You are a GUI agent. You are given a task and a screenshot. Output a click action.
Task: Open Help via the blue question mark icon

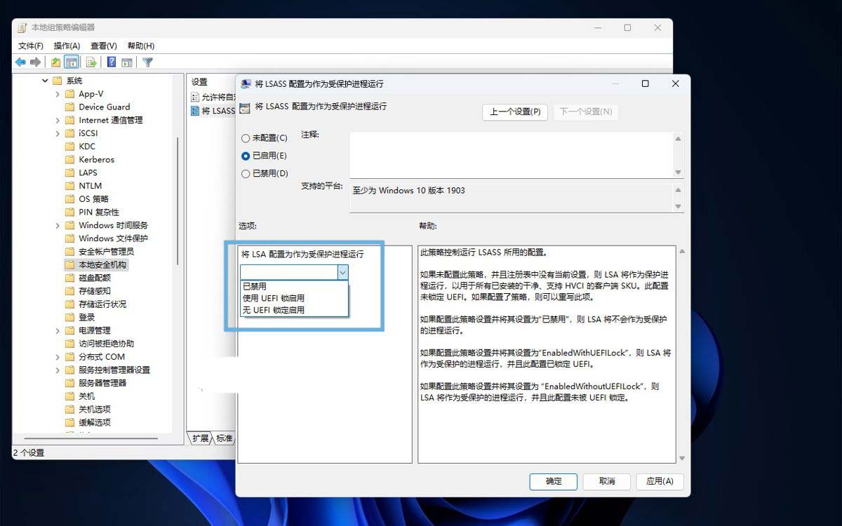pos(111,62)
